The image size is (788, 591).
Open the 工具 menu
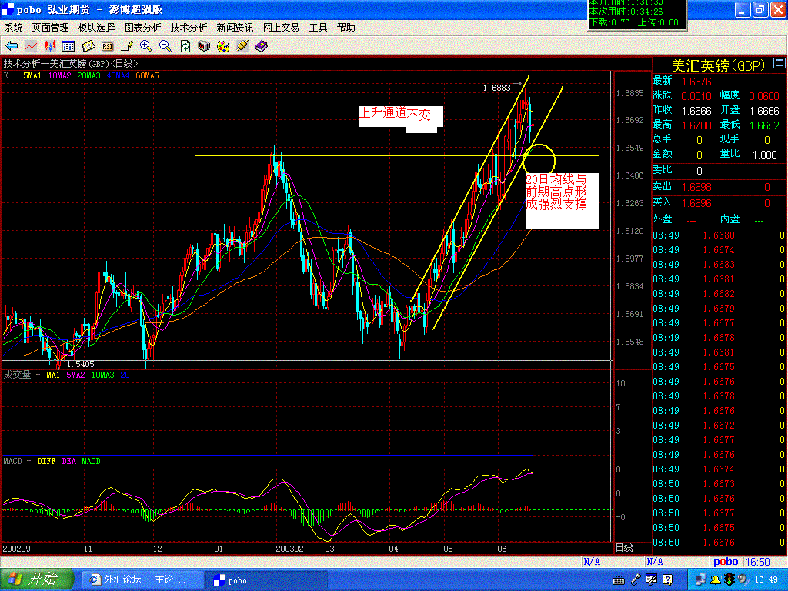[x=318, y=28]
